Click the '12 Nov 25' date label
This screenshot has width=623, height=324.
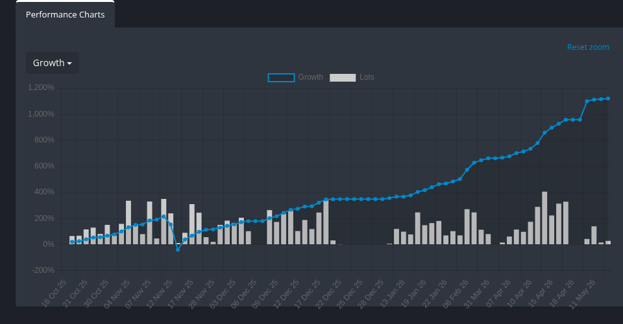[x=160, y=294]
